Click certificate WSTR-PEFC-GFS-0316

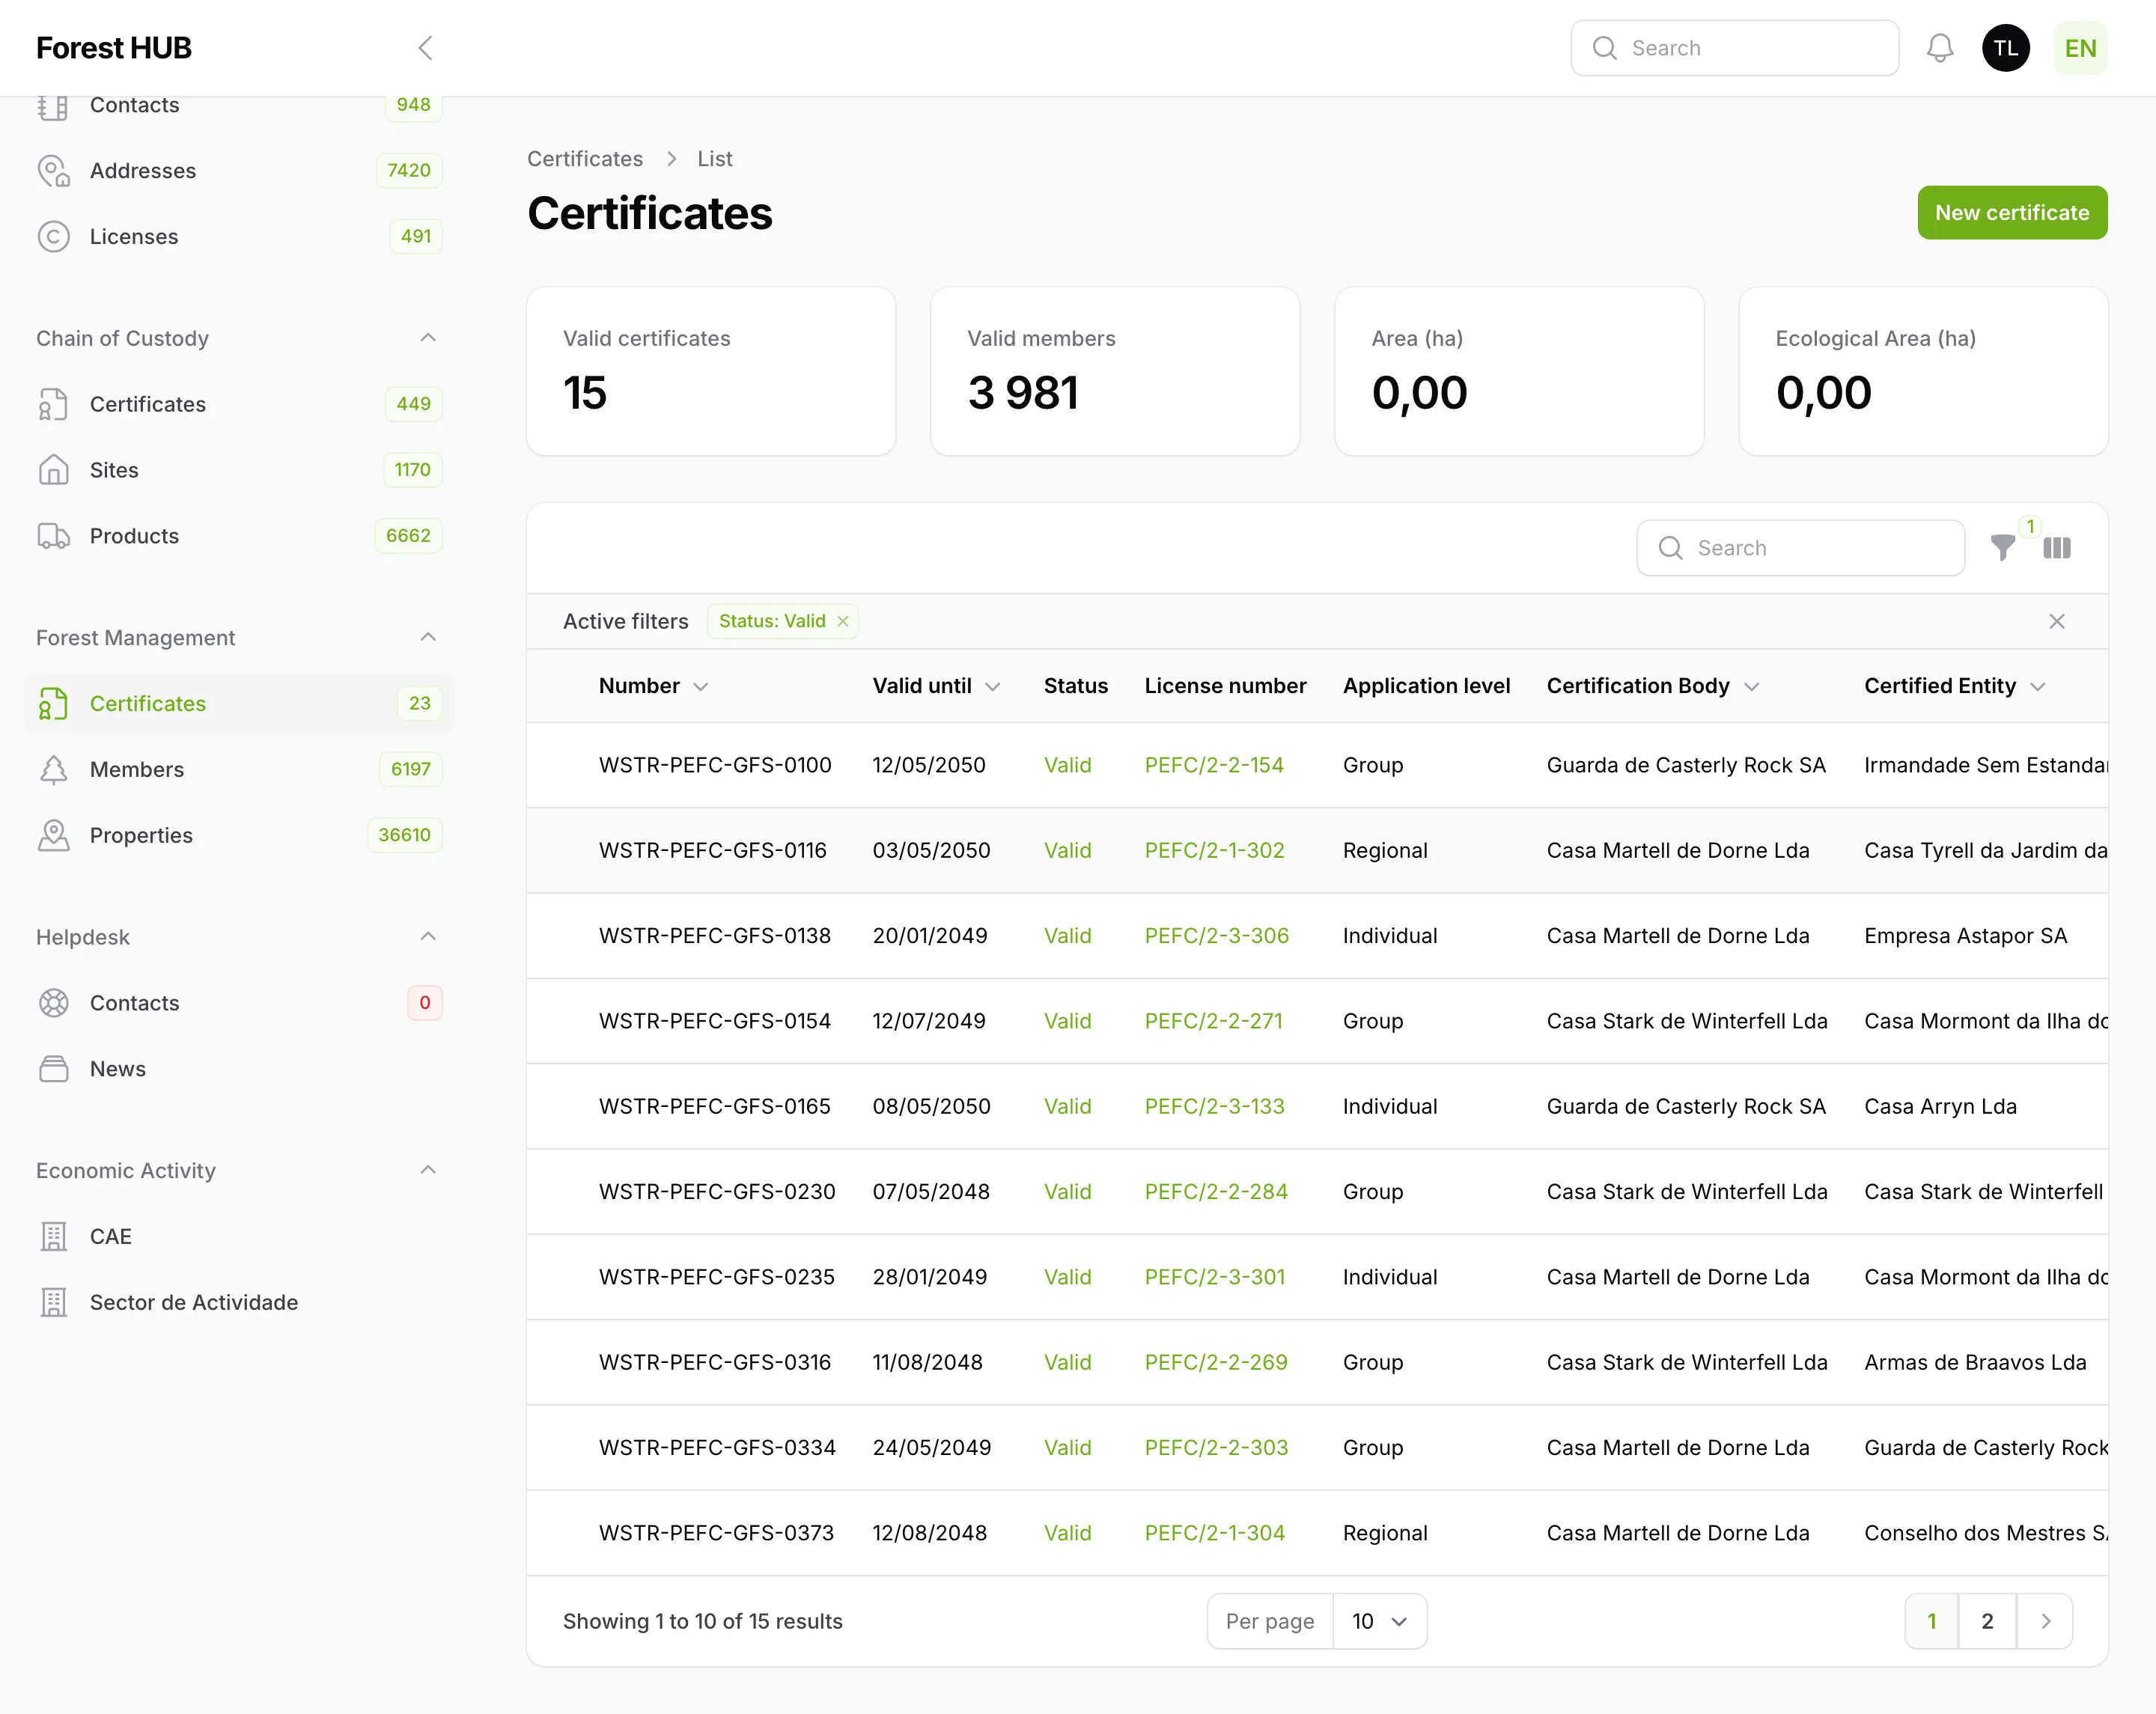click(x=715, y=1363)
